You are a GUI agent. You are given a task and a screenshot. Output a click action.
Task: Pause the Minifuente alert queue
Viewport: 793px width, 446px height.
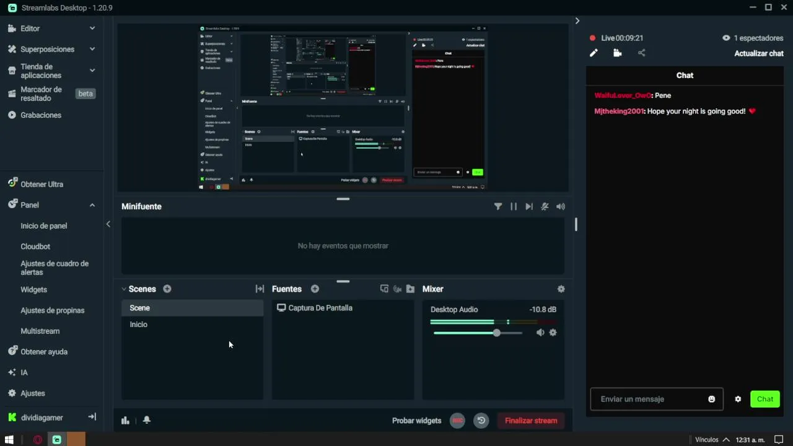pyautogui.click(x=514, y=206)
